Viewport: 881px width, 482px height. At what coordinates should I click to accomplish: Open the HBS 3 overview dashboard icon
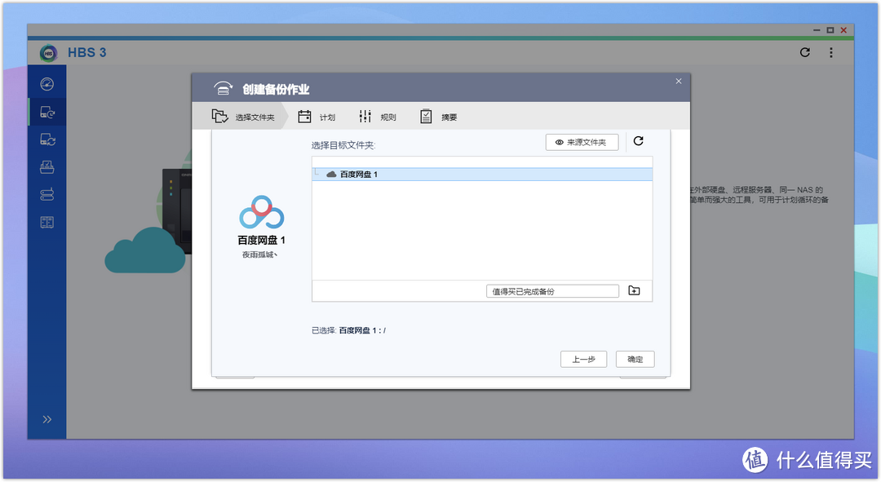pos(47,84)
